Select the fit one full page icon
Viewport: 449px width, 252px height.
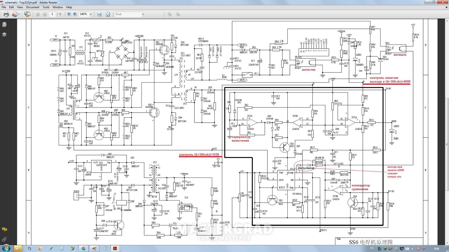(x=107, y=14)
